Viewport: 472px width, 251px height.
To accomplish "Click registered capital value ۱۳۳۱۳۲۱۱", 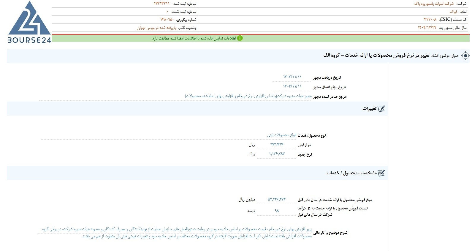I will click(162, 4).
